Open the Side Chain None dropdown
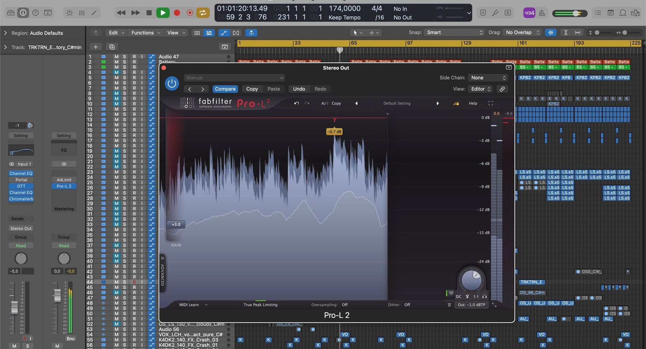The image size is (646, 349). [488, 78]
